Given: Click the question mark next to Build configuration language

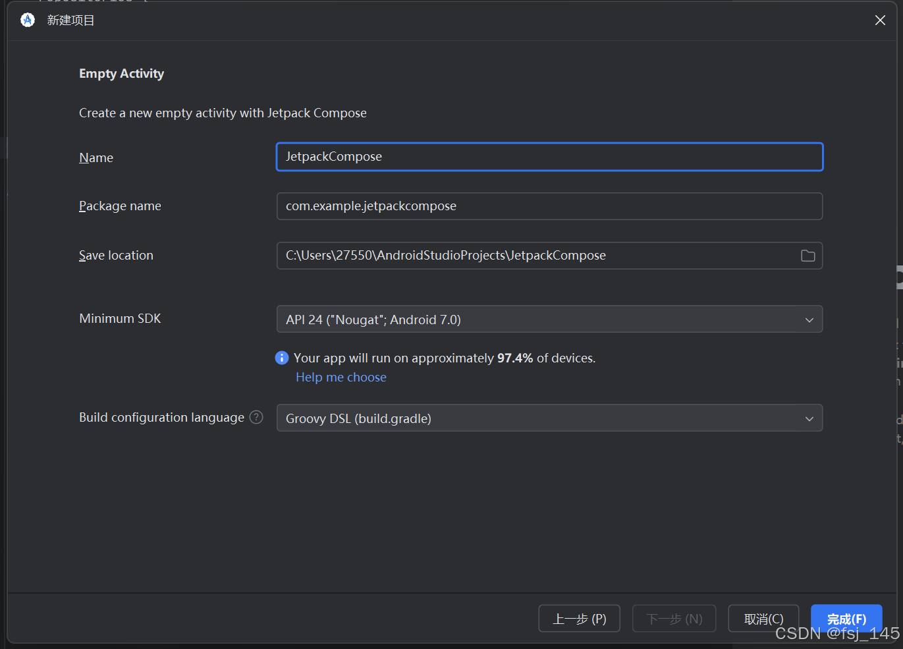Looking at the screenshot, I should click(256, 417).
